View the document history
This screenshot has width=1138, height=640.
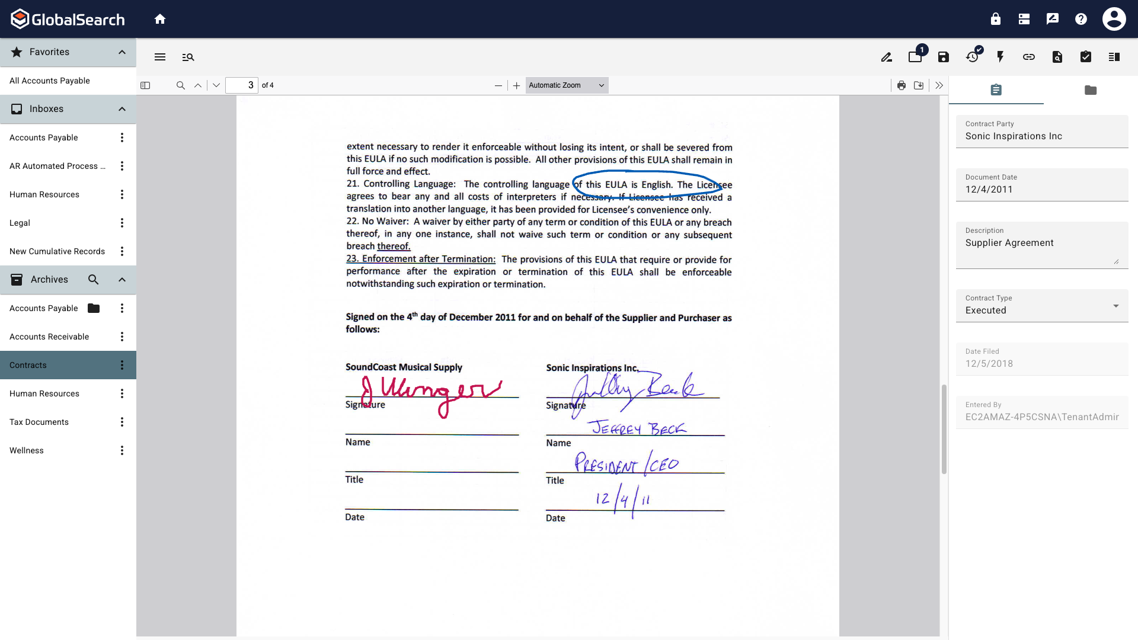tap(972, 57)
